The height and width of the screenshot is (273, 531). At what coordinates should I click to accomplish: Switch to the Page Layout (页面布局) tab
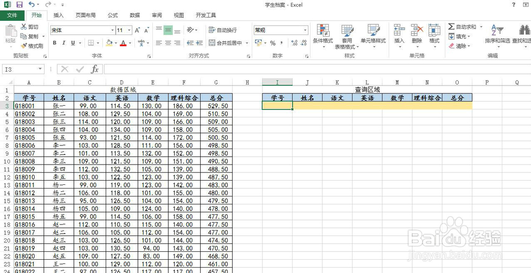tap(85, 15)
